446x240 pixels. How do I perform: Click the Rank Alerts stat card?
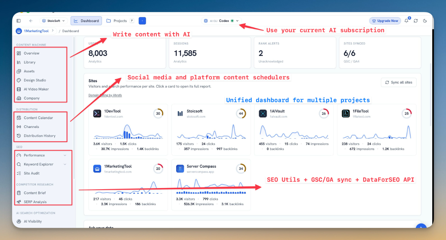pos(295,53)
